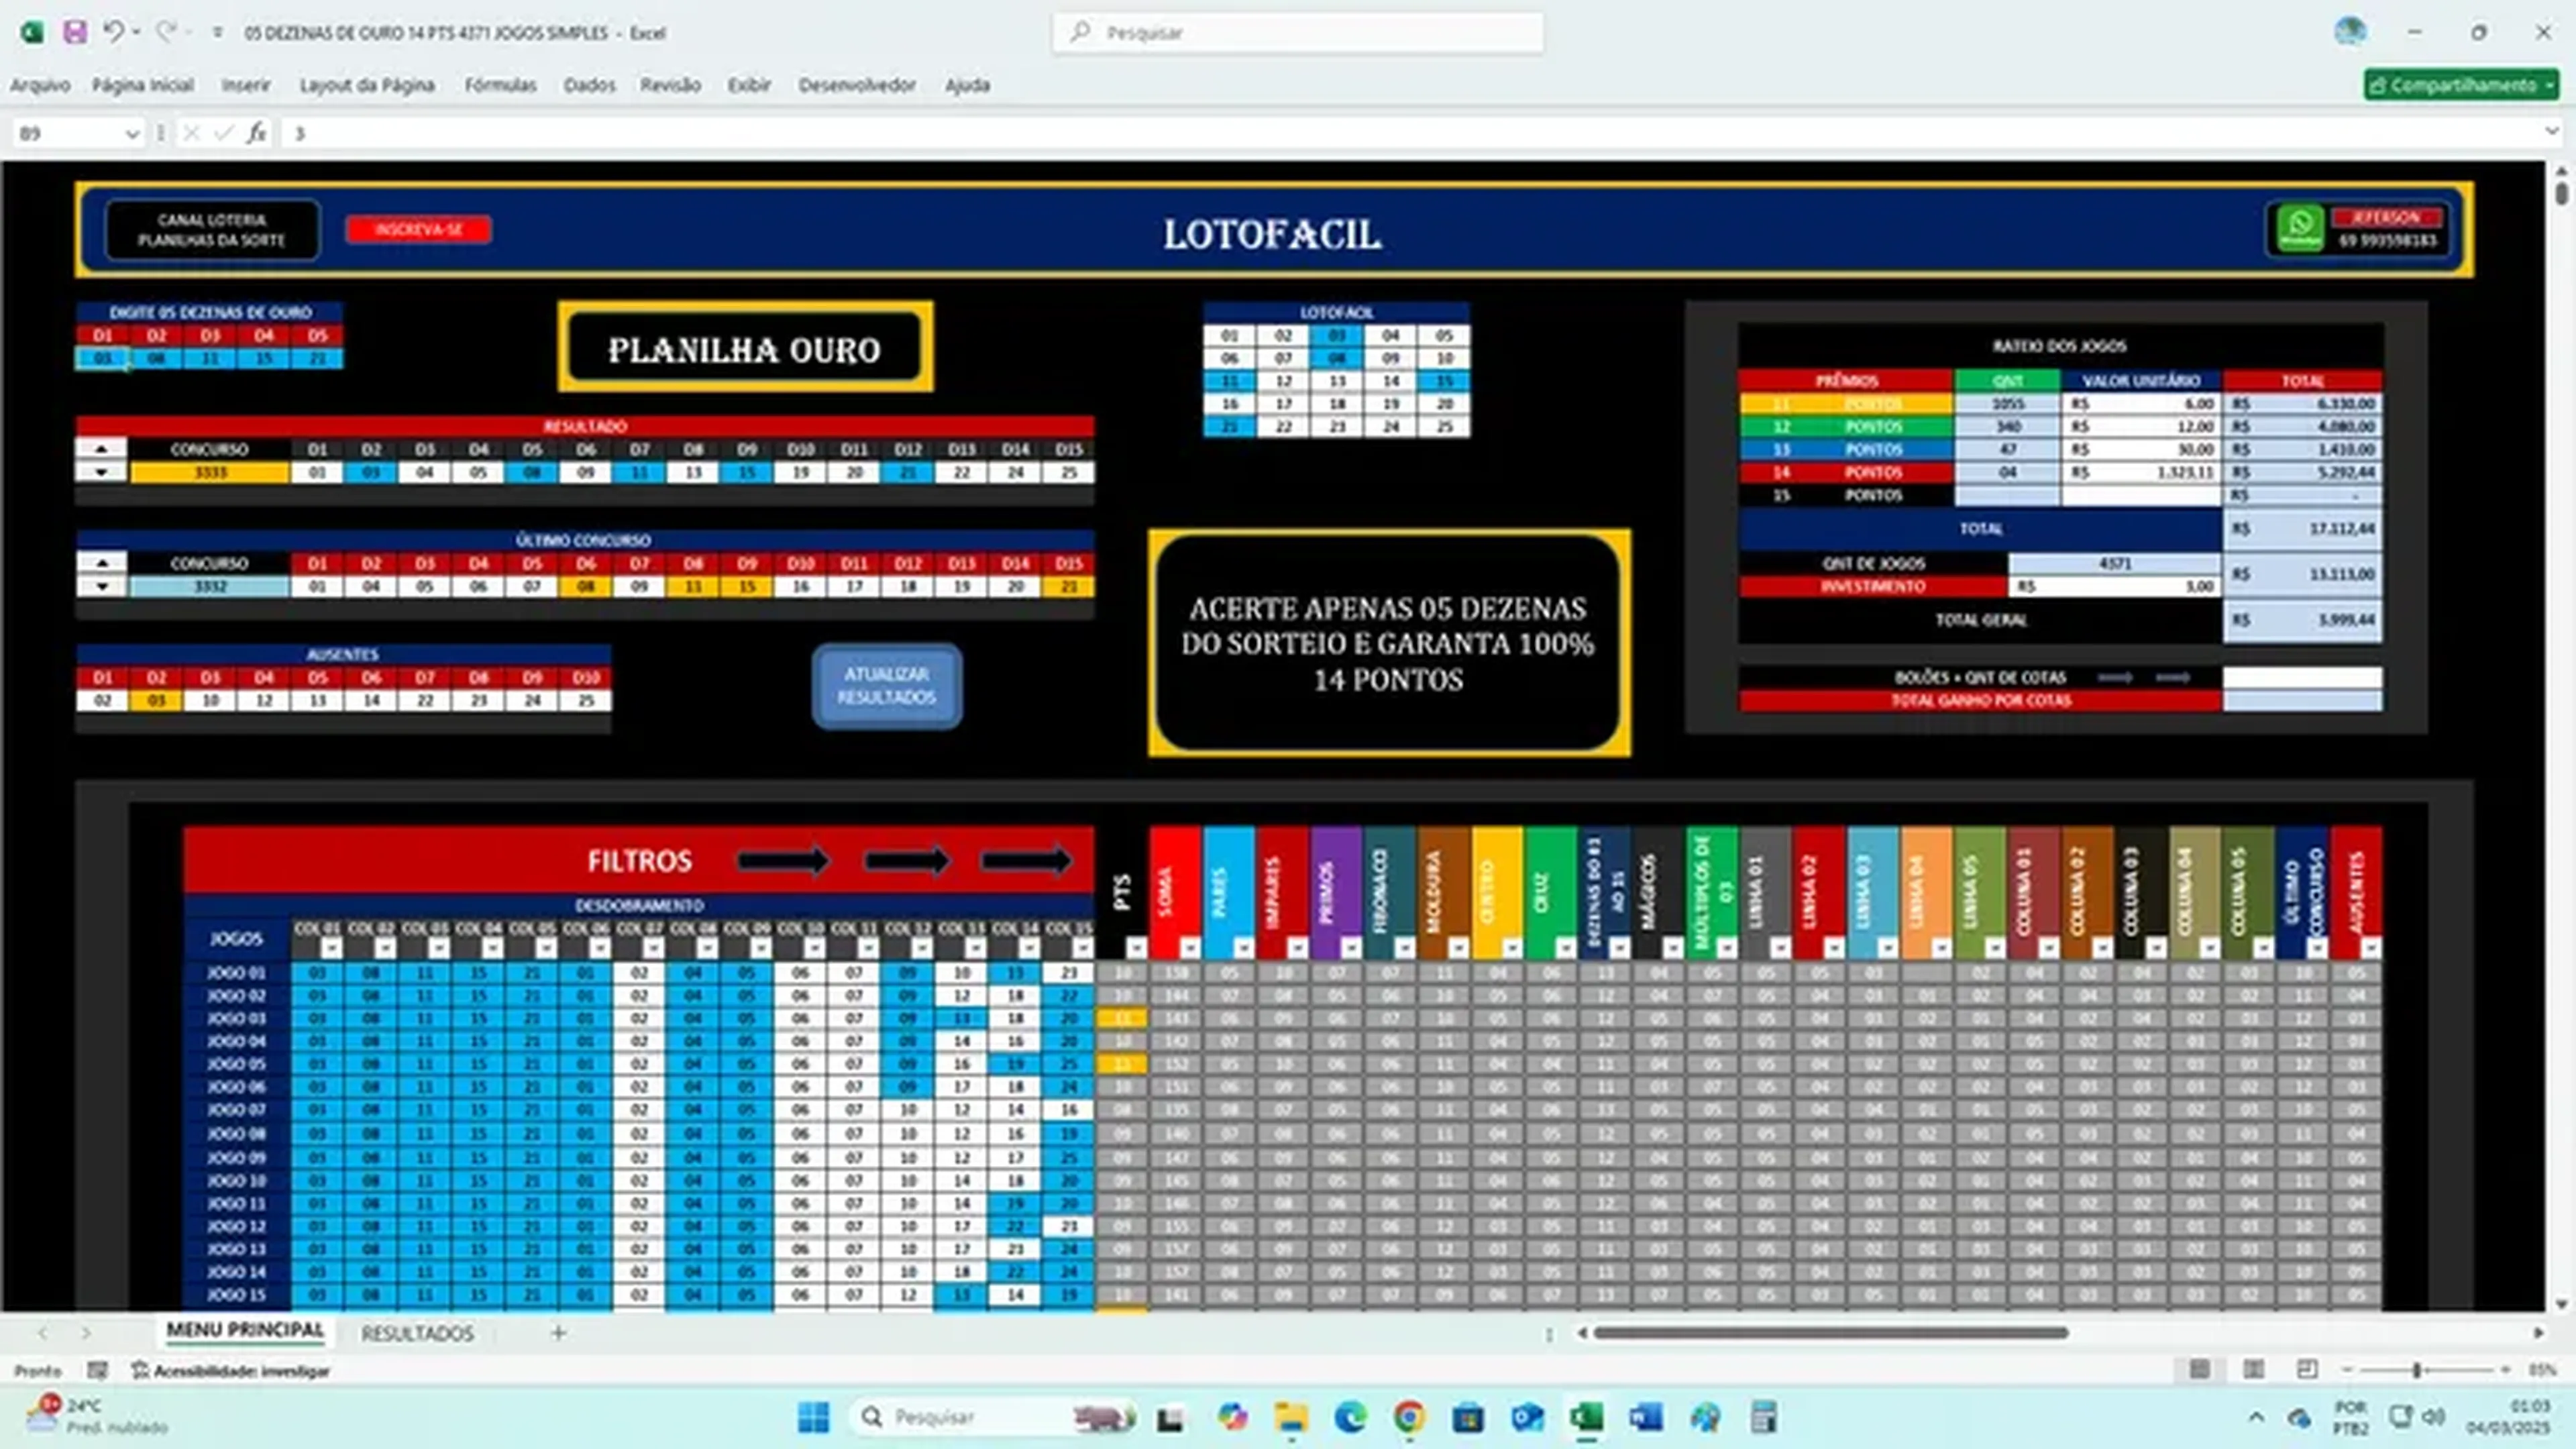2576x1449 pixels.
Task: Expand the Name Box dropdown
Action: click(x=132, y=134)
